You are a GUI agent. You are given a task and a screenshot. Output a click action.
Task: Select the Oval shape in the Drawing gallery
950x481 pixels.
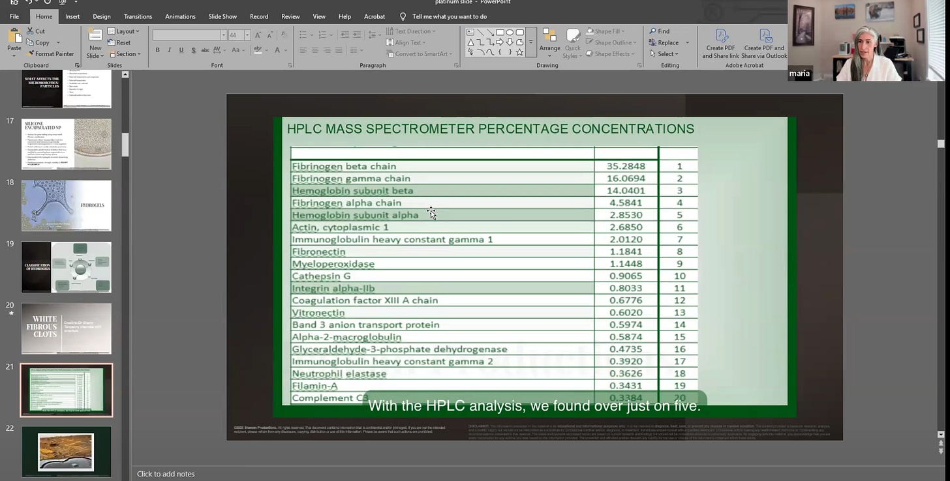[x=510, y=32]
